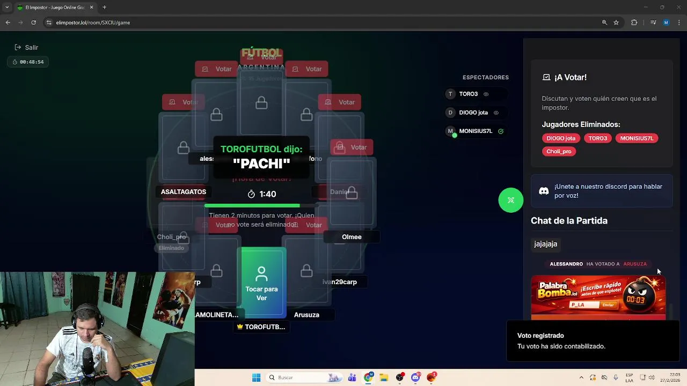Open the media controls toolbar icon

coord(653,23)
